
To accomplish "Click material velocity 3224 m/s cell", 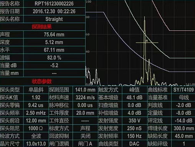I will [85, 97].
